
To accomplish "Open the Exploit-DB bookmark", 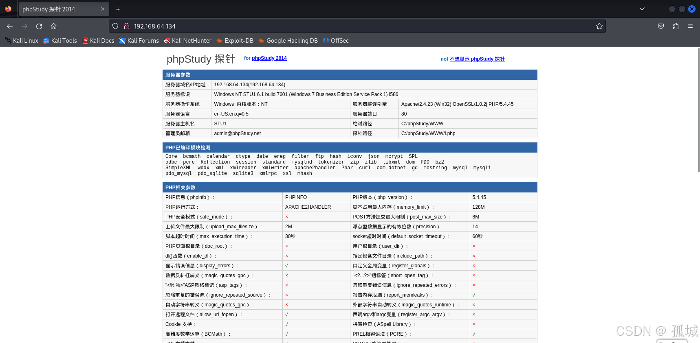I will point(235,41).
